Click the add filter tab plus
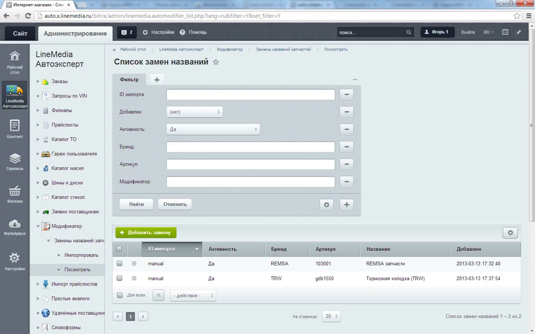This screenshot has height=334, width=535. 157,80
